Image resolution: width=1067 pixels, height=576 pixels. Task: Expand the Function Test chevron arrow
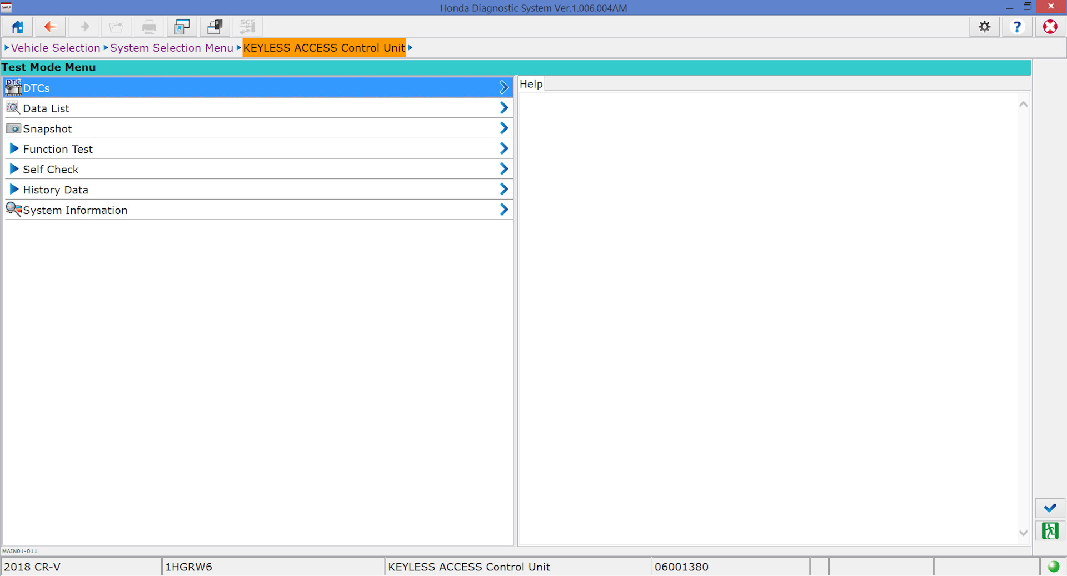[503, 148]
